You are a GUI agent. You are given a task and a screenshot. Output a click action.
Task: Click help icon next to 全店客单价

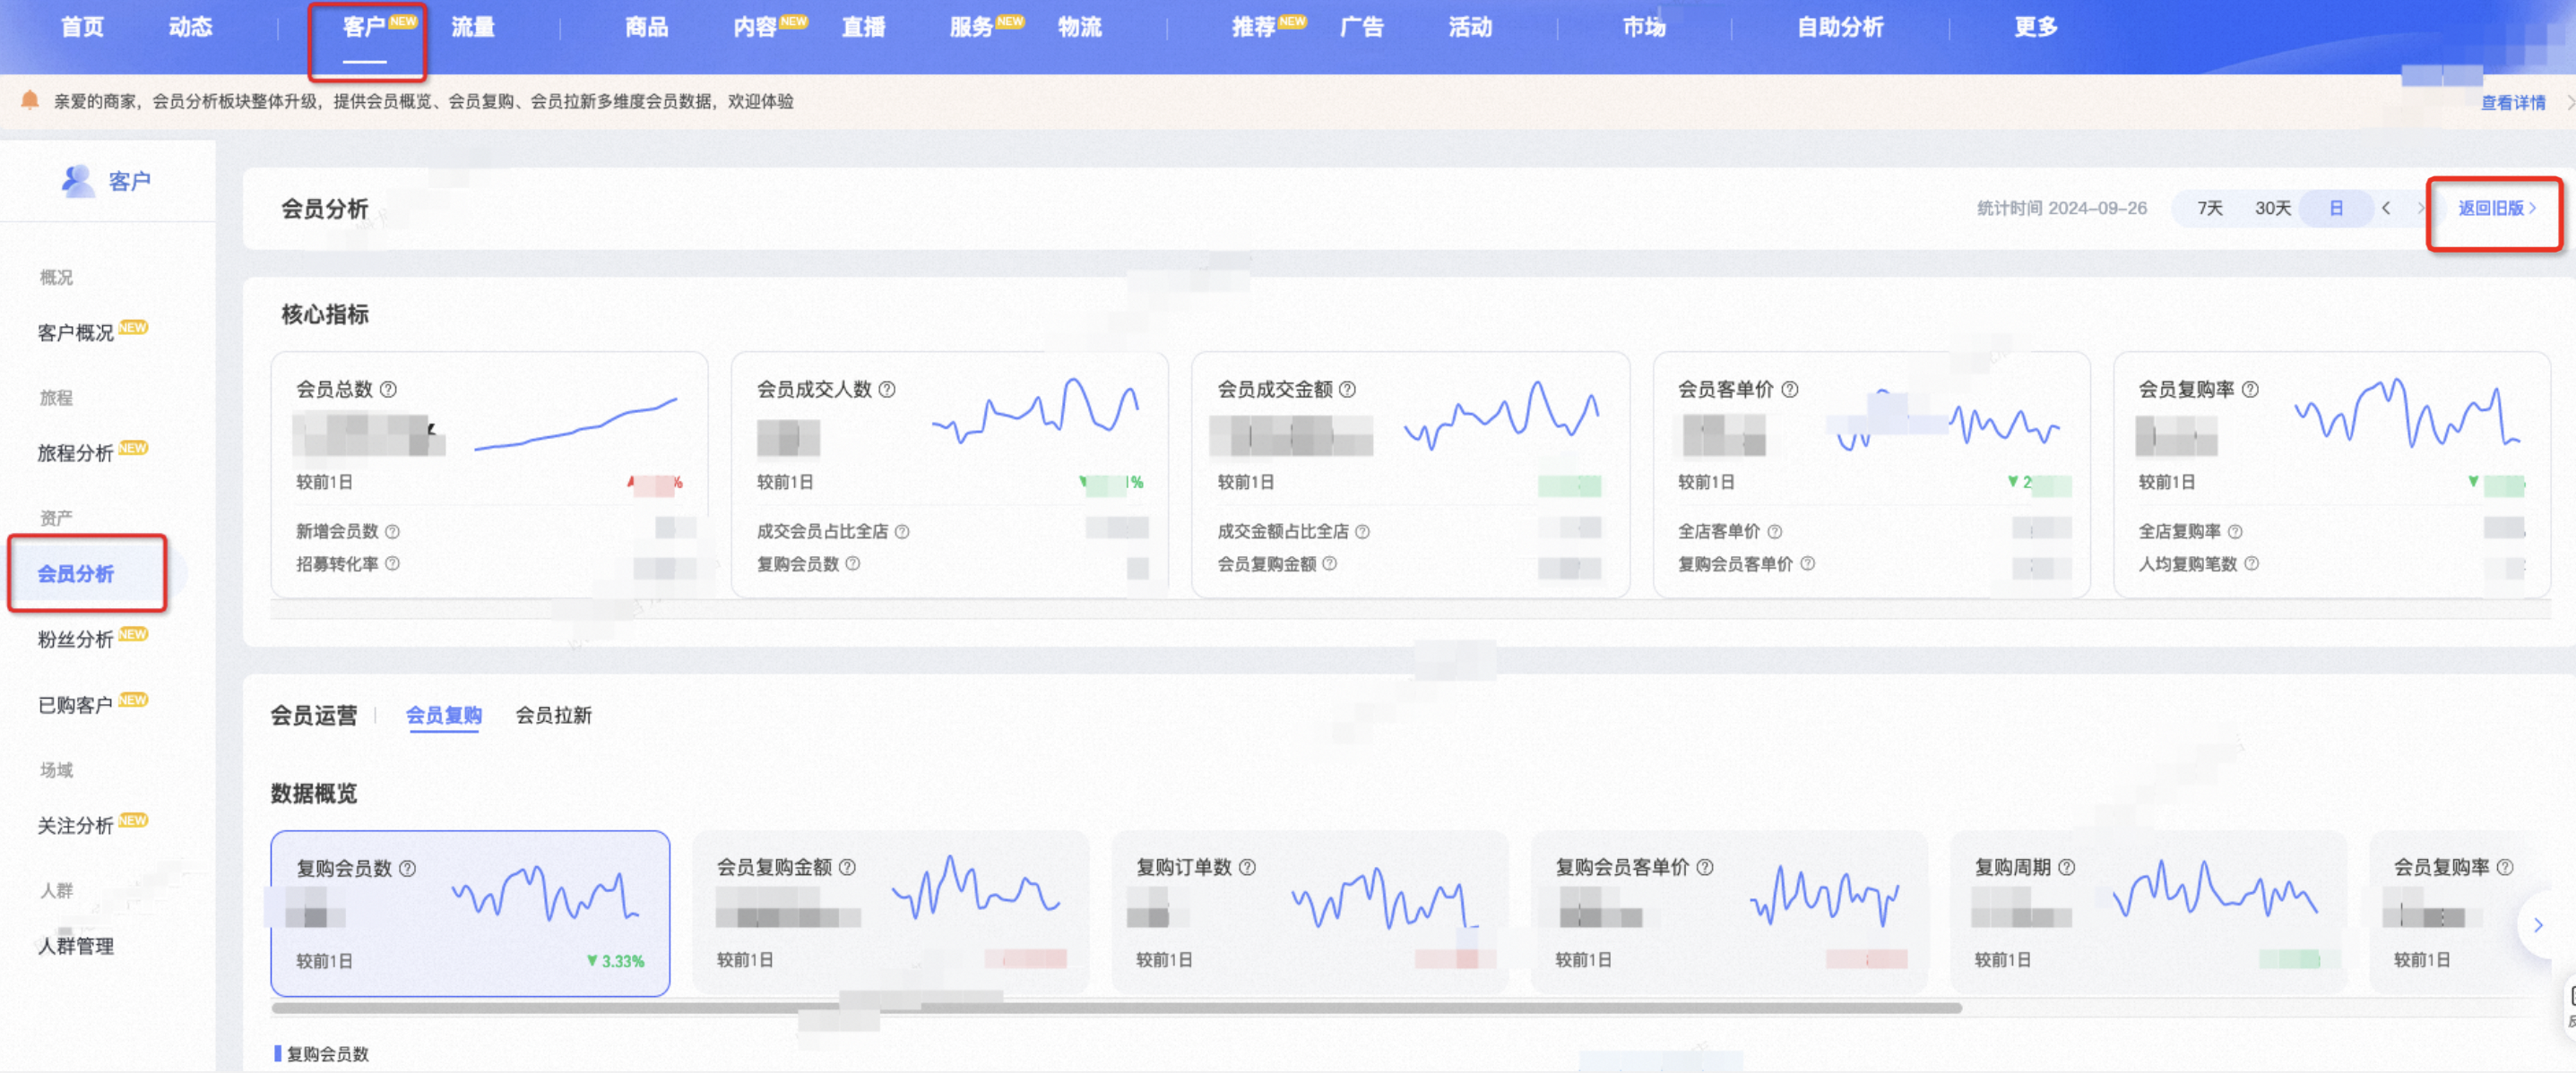coord(1774,531)
